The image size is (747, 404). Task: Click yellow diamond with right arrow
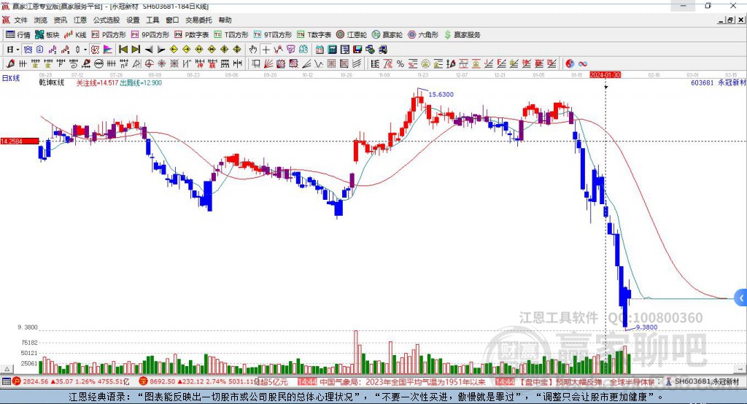point(186,50)
